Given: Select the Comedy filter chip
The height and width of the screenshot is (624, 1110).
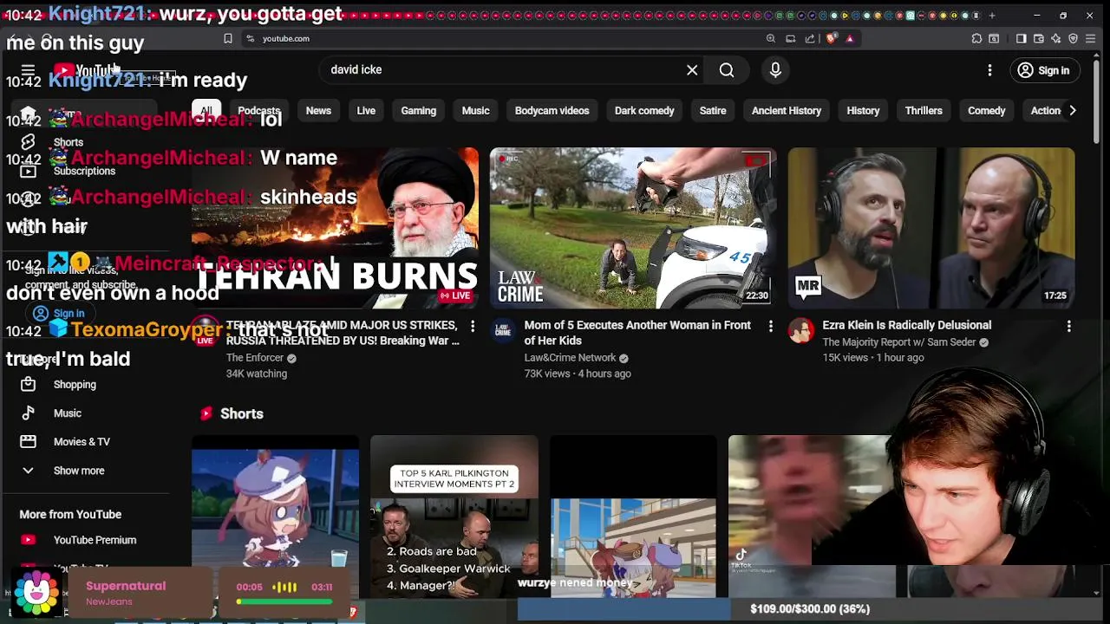Looking at the screenshot, I should click(987, 111).
